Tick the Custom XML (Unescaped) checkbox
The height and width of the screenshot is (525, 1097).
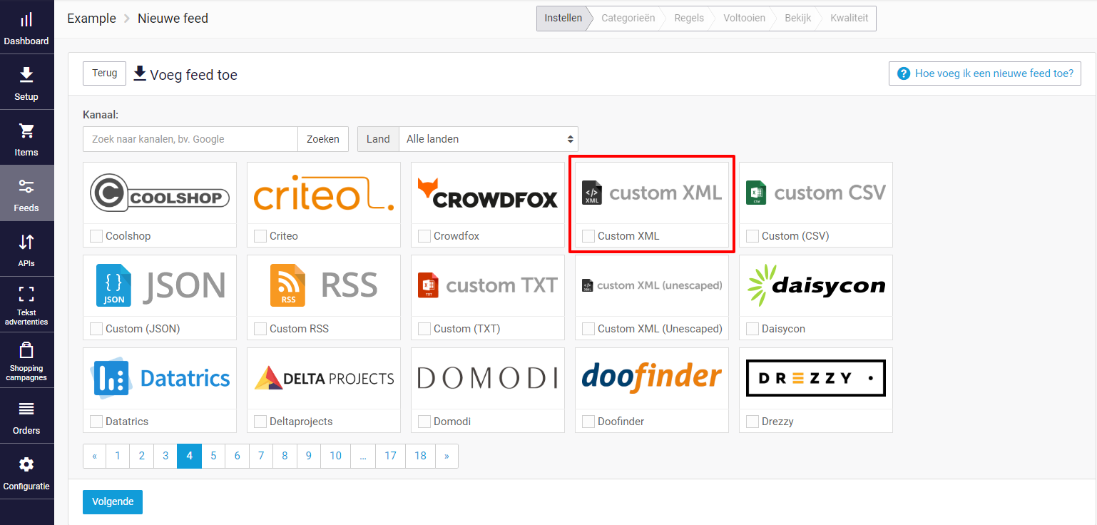[588, 329]
